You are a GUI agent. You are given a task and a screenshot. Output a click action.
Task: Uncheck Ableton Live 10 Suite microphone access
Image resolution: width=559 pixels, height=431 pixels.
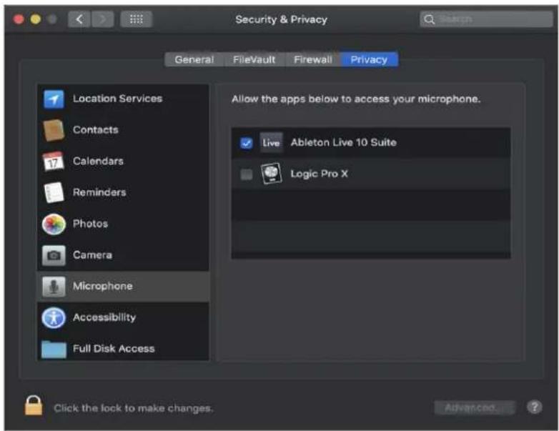coord(247,143)
